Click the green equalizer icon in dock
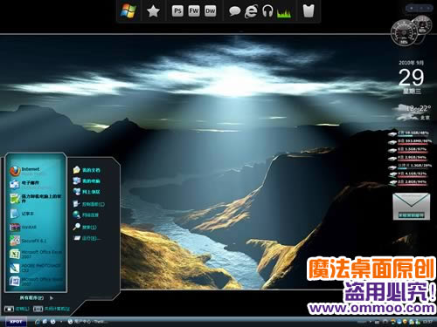Image resolution: width=437 pixels, height=327 pixels. click(x=284, y=13)
